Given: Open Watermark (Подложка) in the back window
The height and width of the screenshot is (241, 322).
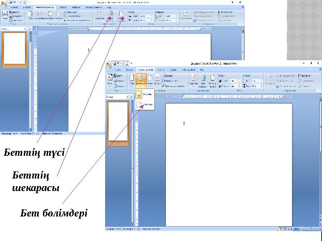Looking at the screenshot, I should [100, 16].
